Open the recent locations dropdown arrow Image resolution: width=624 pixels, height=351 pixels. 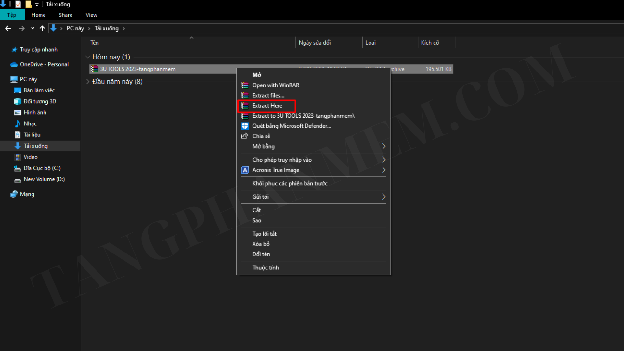(32, 28)
